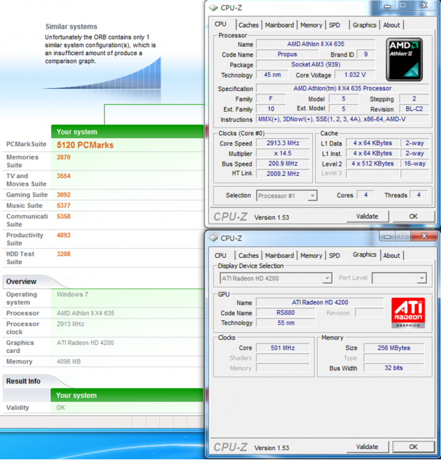
Task: Click the AMD Athlon II logo
Action: click(x=404, y=59)
